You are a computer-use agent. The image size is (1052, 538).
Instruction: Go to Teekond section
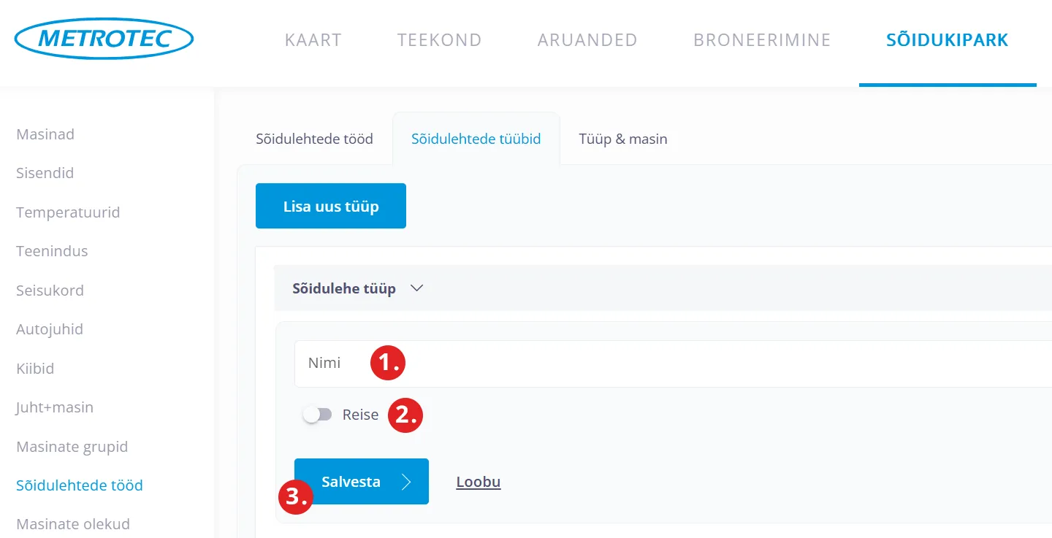[x=439, y=40]
